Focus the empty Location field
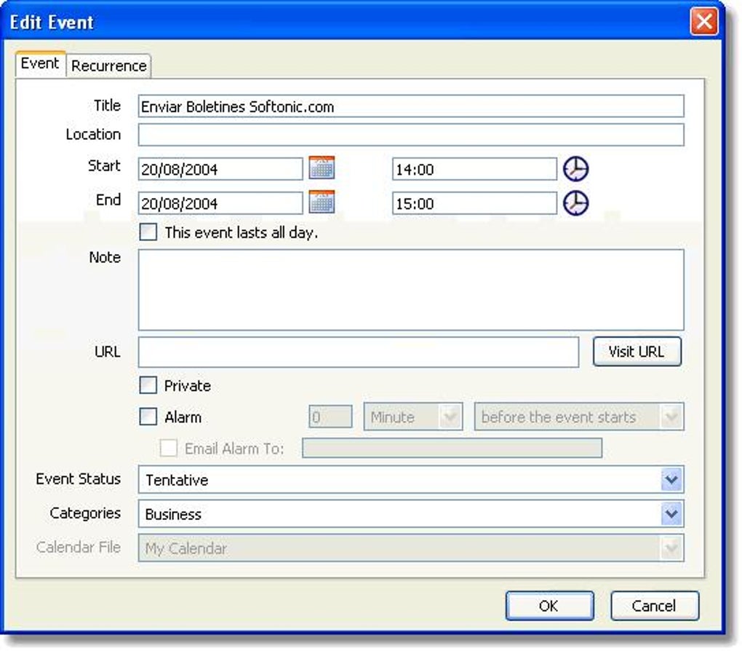 (411, 135)
